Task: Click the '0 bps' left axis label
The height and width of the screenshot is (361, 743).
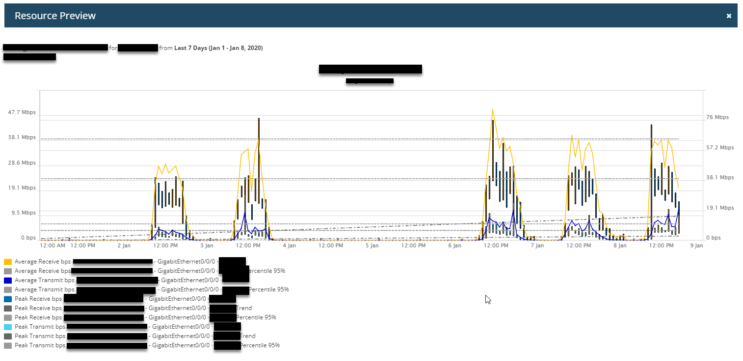Action: pyautogui.click(x=28, y=238)
